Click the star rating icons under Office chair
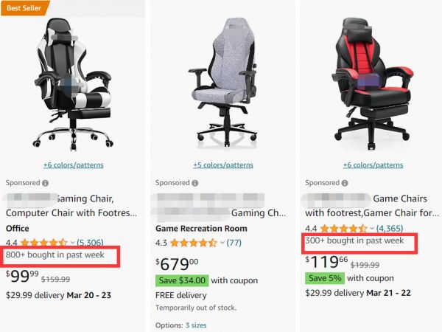 click(x=44, y=243)
